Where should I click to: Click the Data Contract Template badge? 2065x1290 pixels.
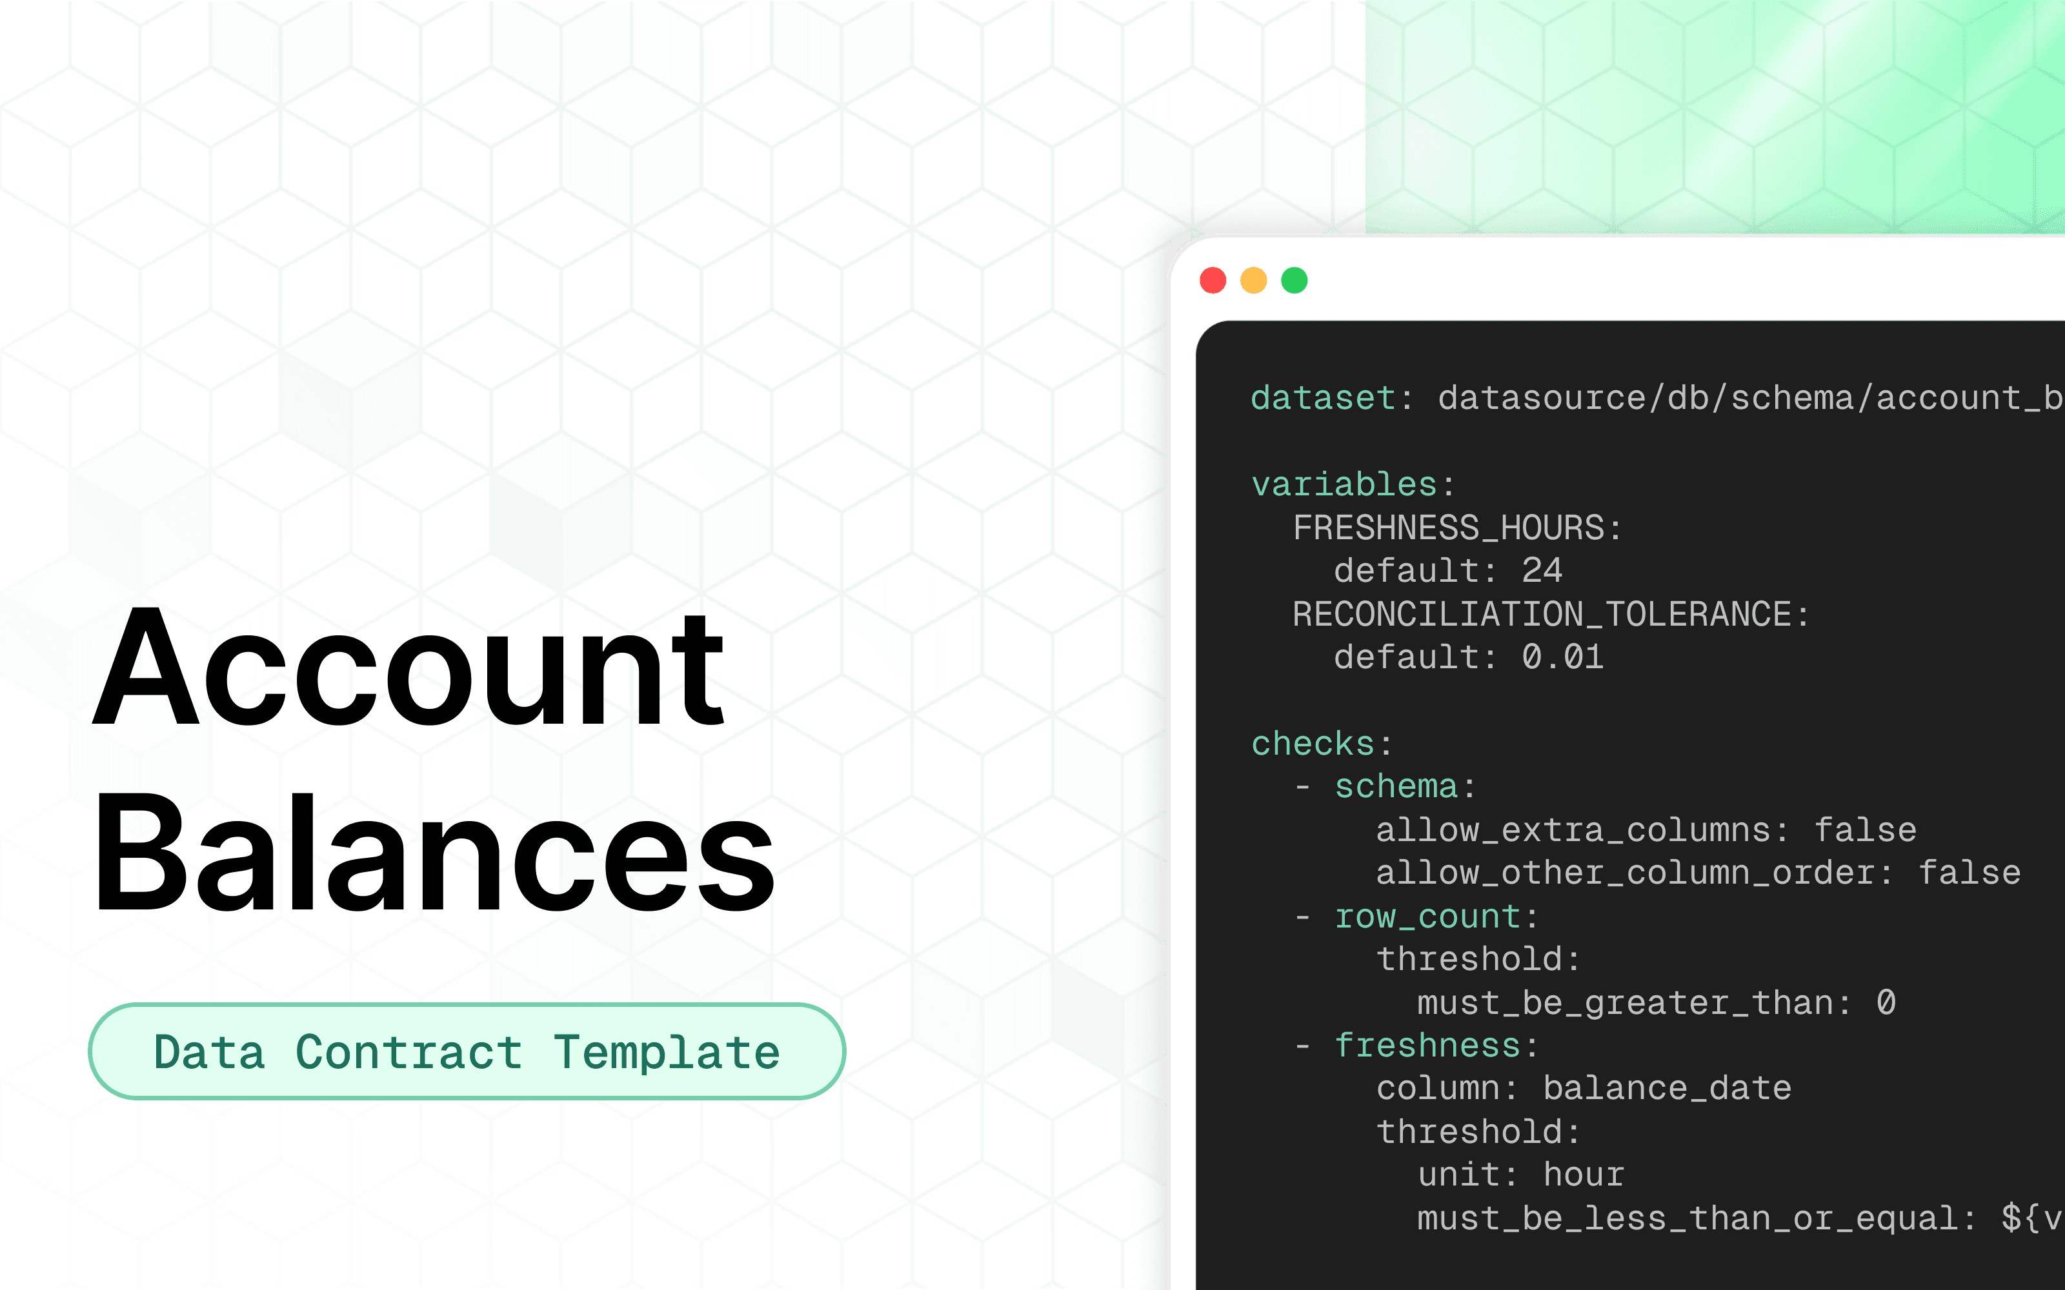(467, 1051)
